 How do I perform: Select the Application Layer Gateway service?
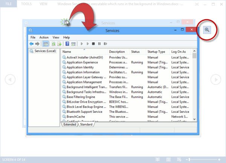point(126,77)
